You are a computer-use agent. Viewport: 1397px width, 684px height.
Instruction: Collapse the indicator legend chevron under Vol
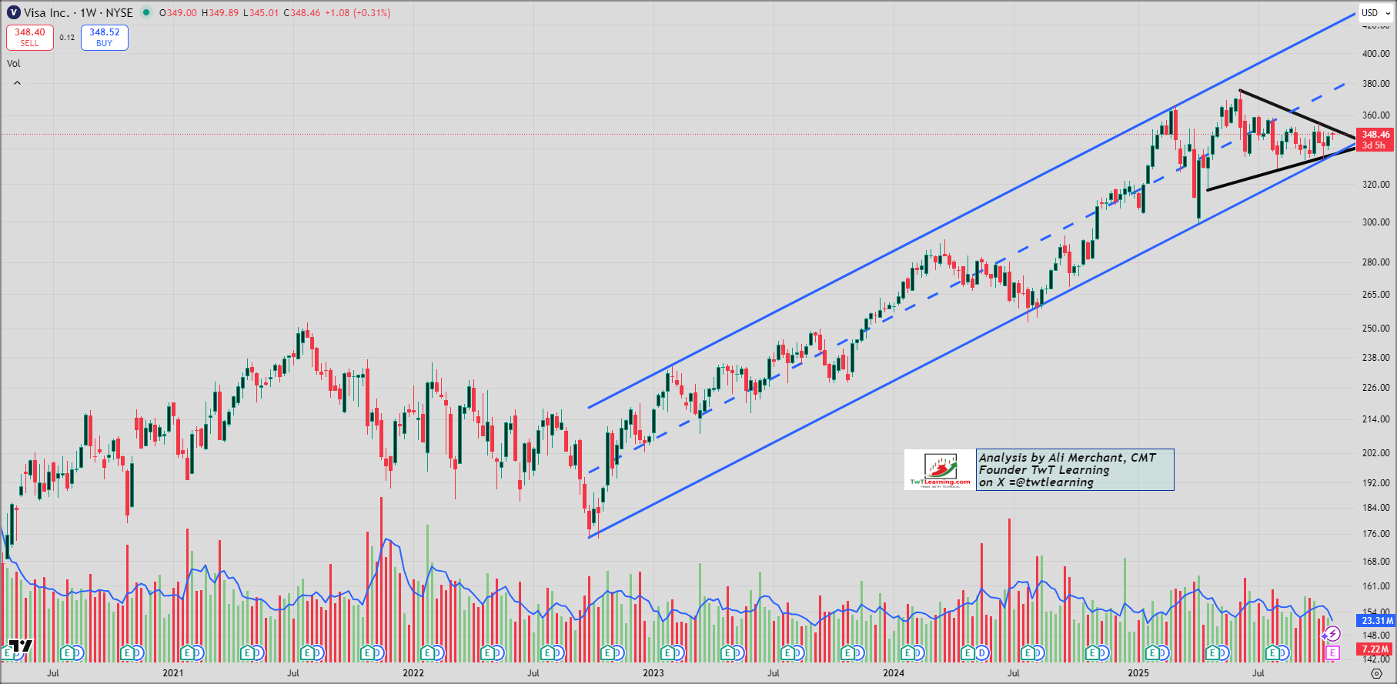(x=17, y=83)
